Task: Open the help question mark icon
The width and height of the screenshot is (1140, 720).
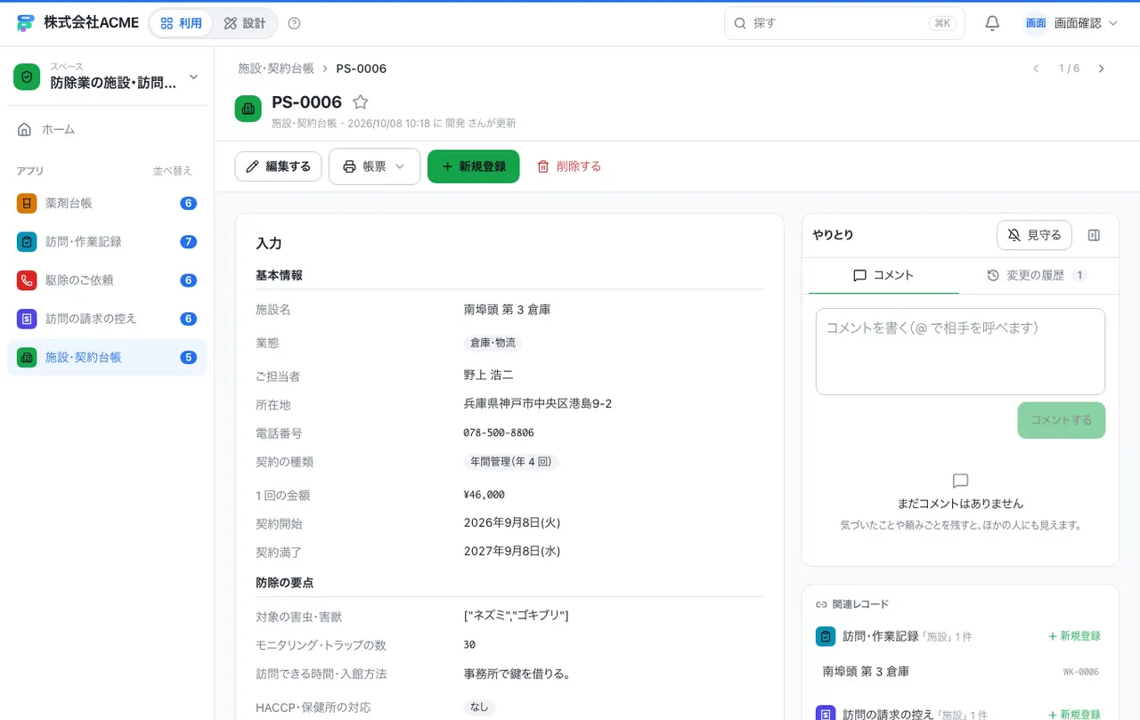Action: 295,23
